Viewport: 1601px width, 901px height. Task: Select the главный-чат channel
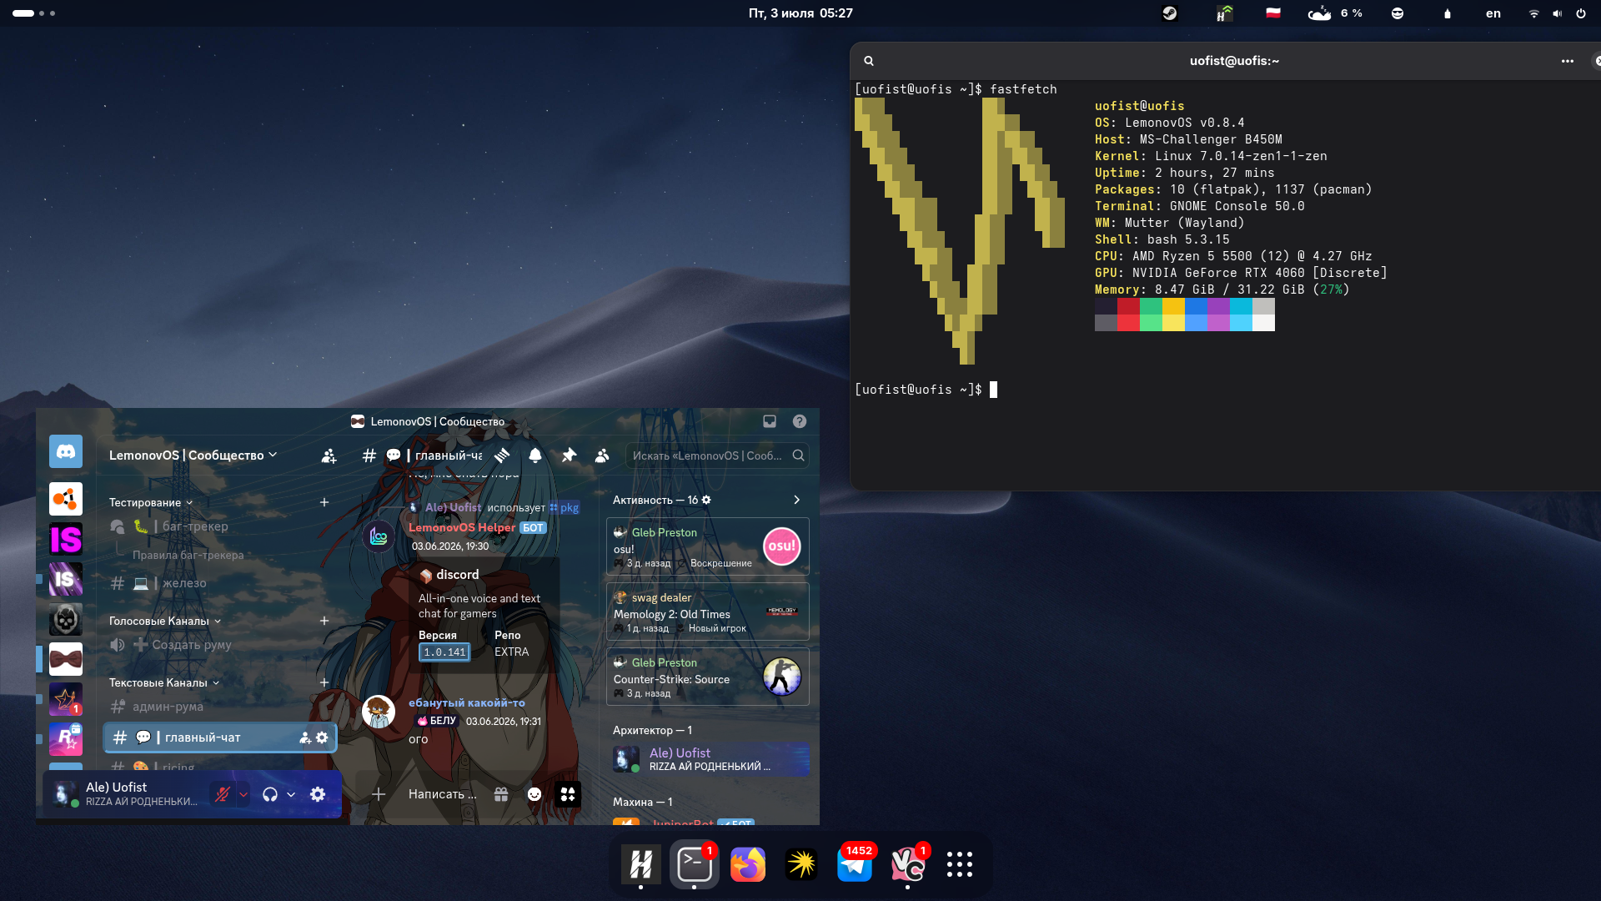coord(220,737)
